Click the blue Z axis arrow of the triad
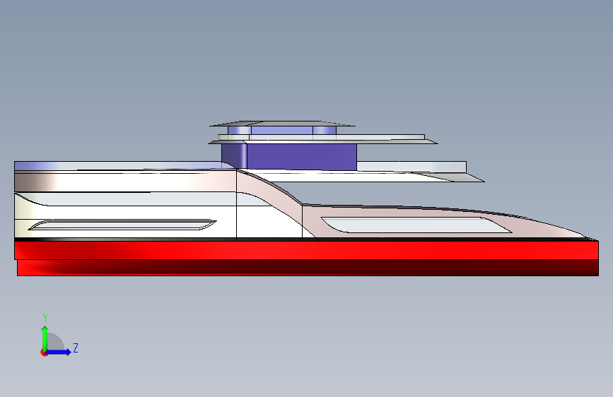This screenshot has width=613, height=397. click(59, 352)
